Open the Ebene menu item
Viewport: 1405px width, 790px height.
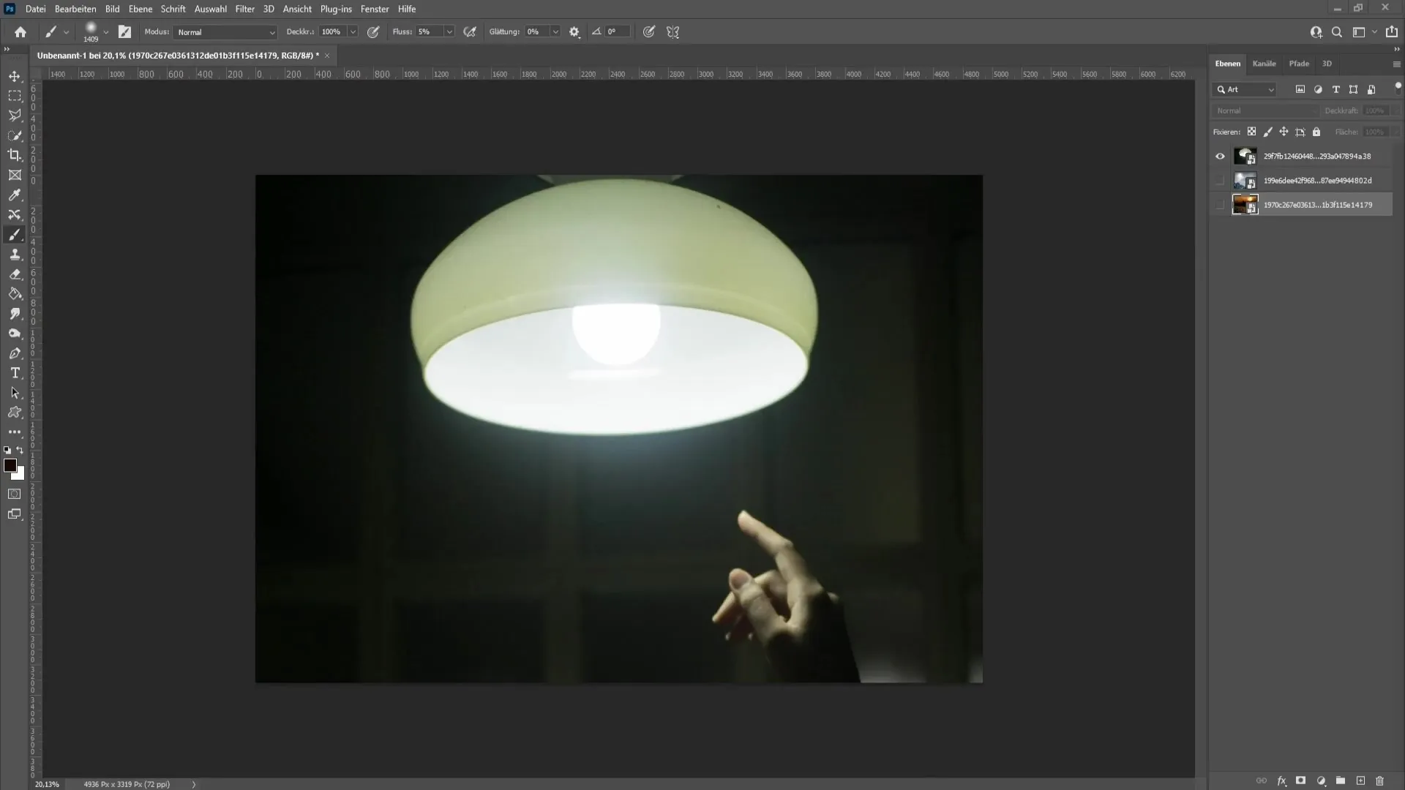pyautogui.click(x=139, y=9)
